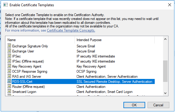Click the scrollbar down arrow
175x112 pixels.
[x=165, y=93]
